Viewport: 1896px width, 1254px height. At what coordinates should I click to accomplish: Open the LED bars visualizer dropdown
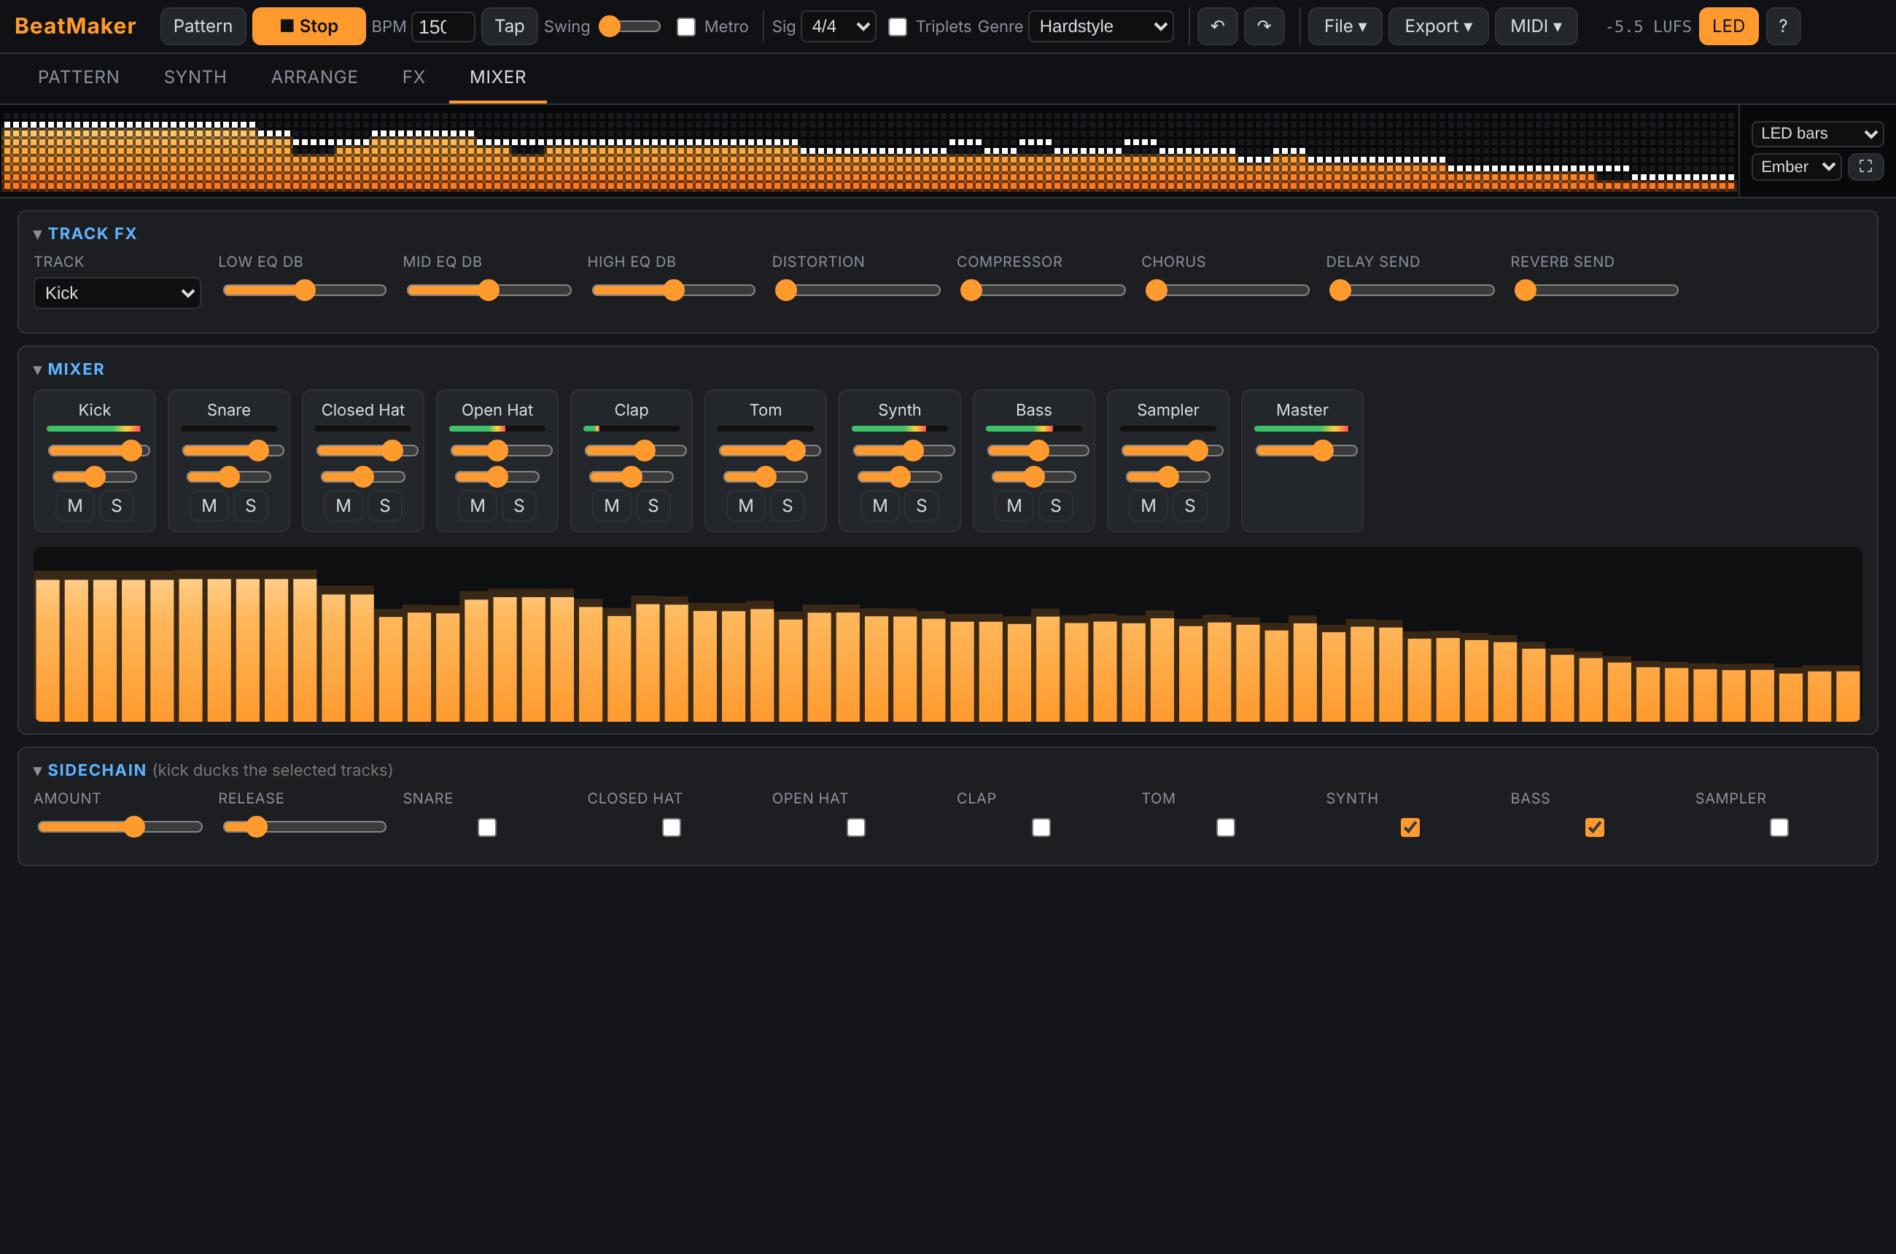pyautogui.click(x=1817, y=133)
